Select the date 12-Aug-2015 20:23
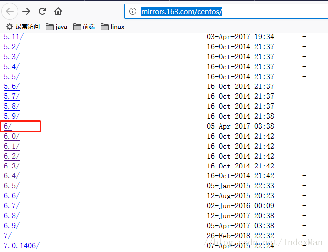The height and width of the screenshot is (252, 328). pyautogui.click(x=241, y=196)
